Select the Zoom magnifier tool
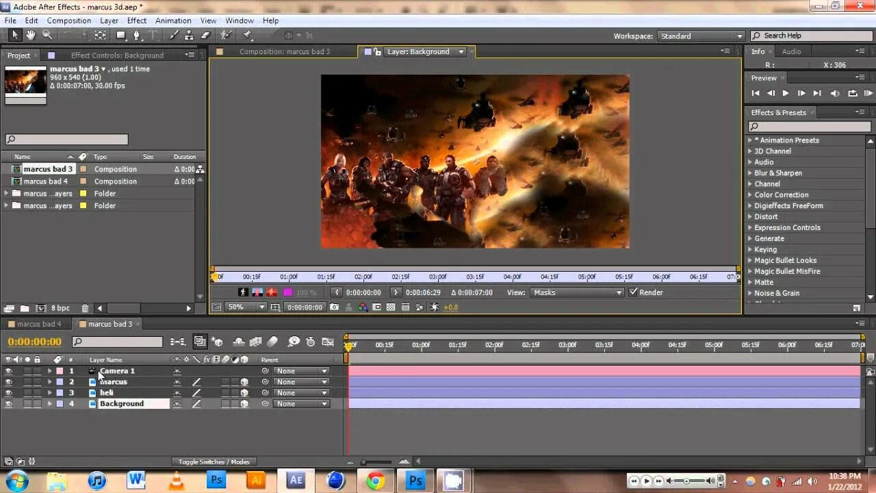Screen dimensions: 876x493 (47, 35)
